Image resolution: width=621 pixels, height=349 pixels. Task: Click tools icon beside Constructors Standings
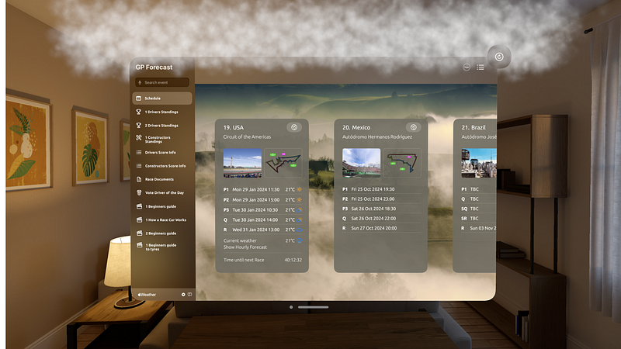pos(139,138)
